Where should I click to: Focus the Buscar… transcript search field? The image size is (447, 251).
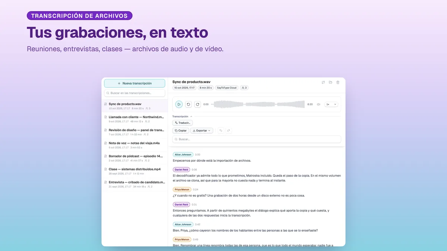(x=257, y=139)
